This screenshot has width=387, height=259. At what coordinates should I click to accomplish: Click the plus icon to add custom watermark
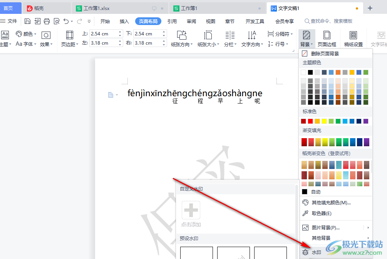(x=191, y=210)
